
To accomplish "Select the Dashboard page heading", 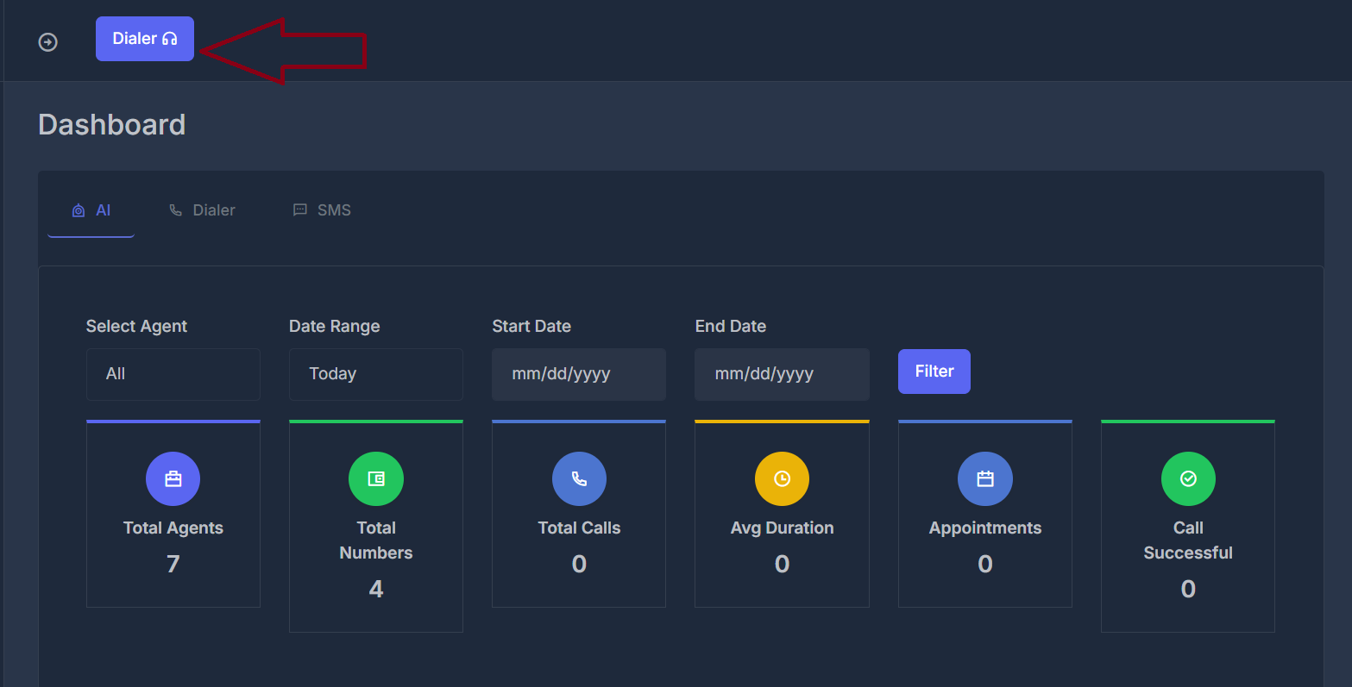I will [112, 125].
